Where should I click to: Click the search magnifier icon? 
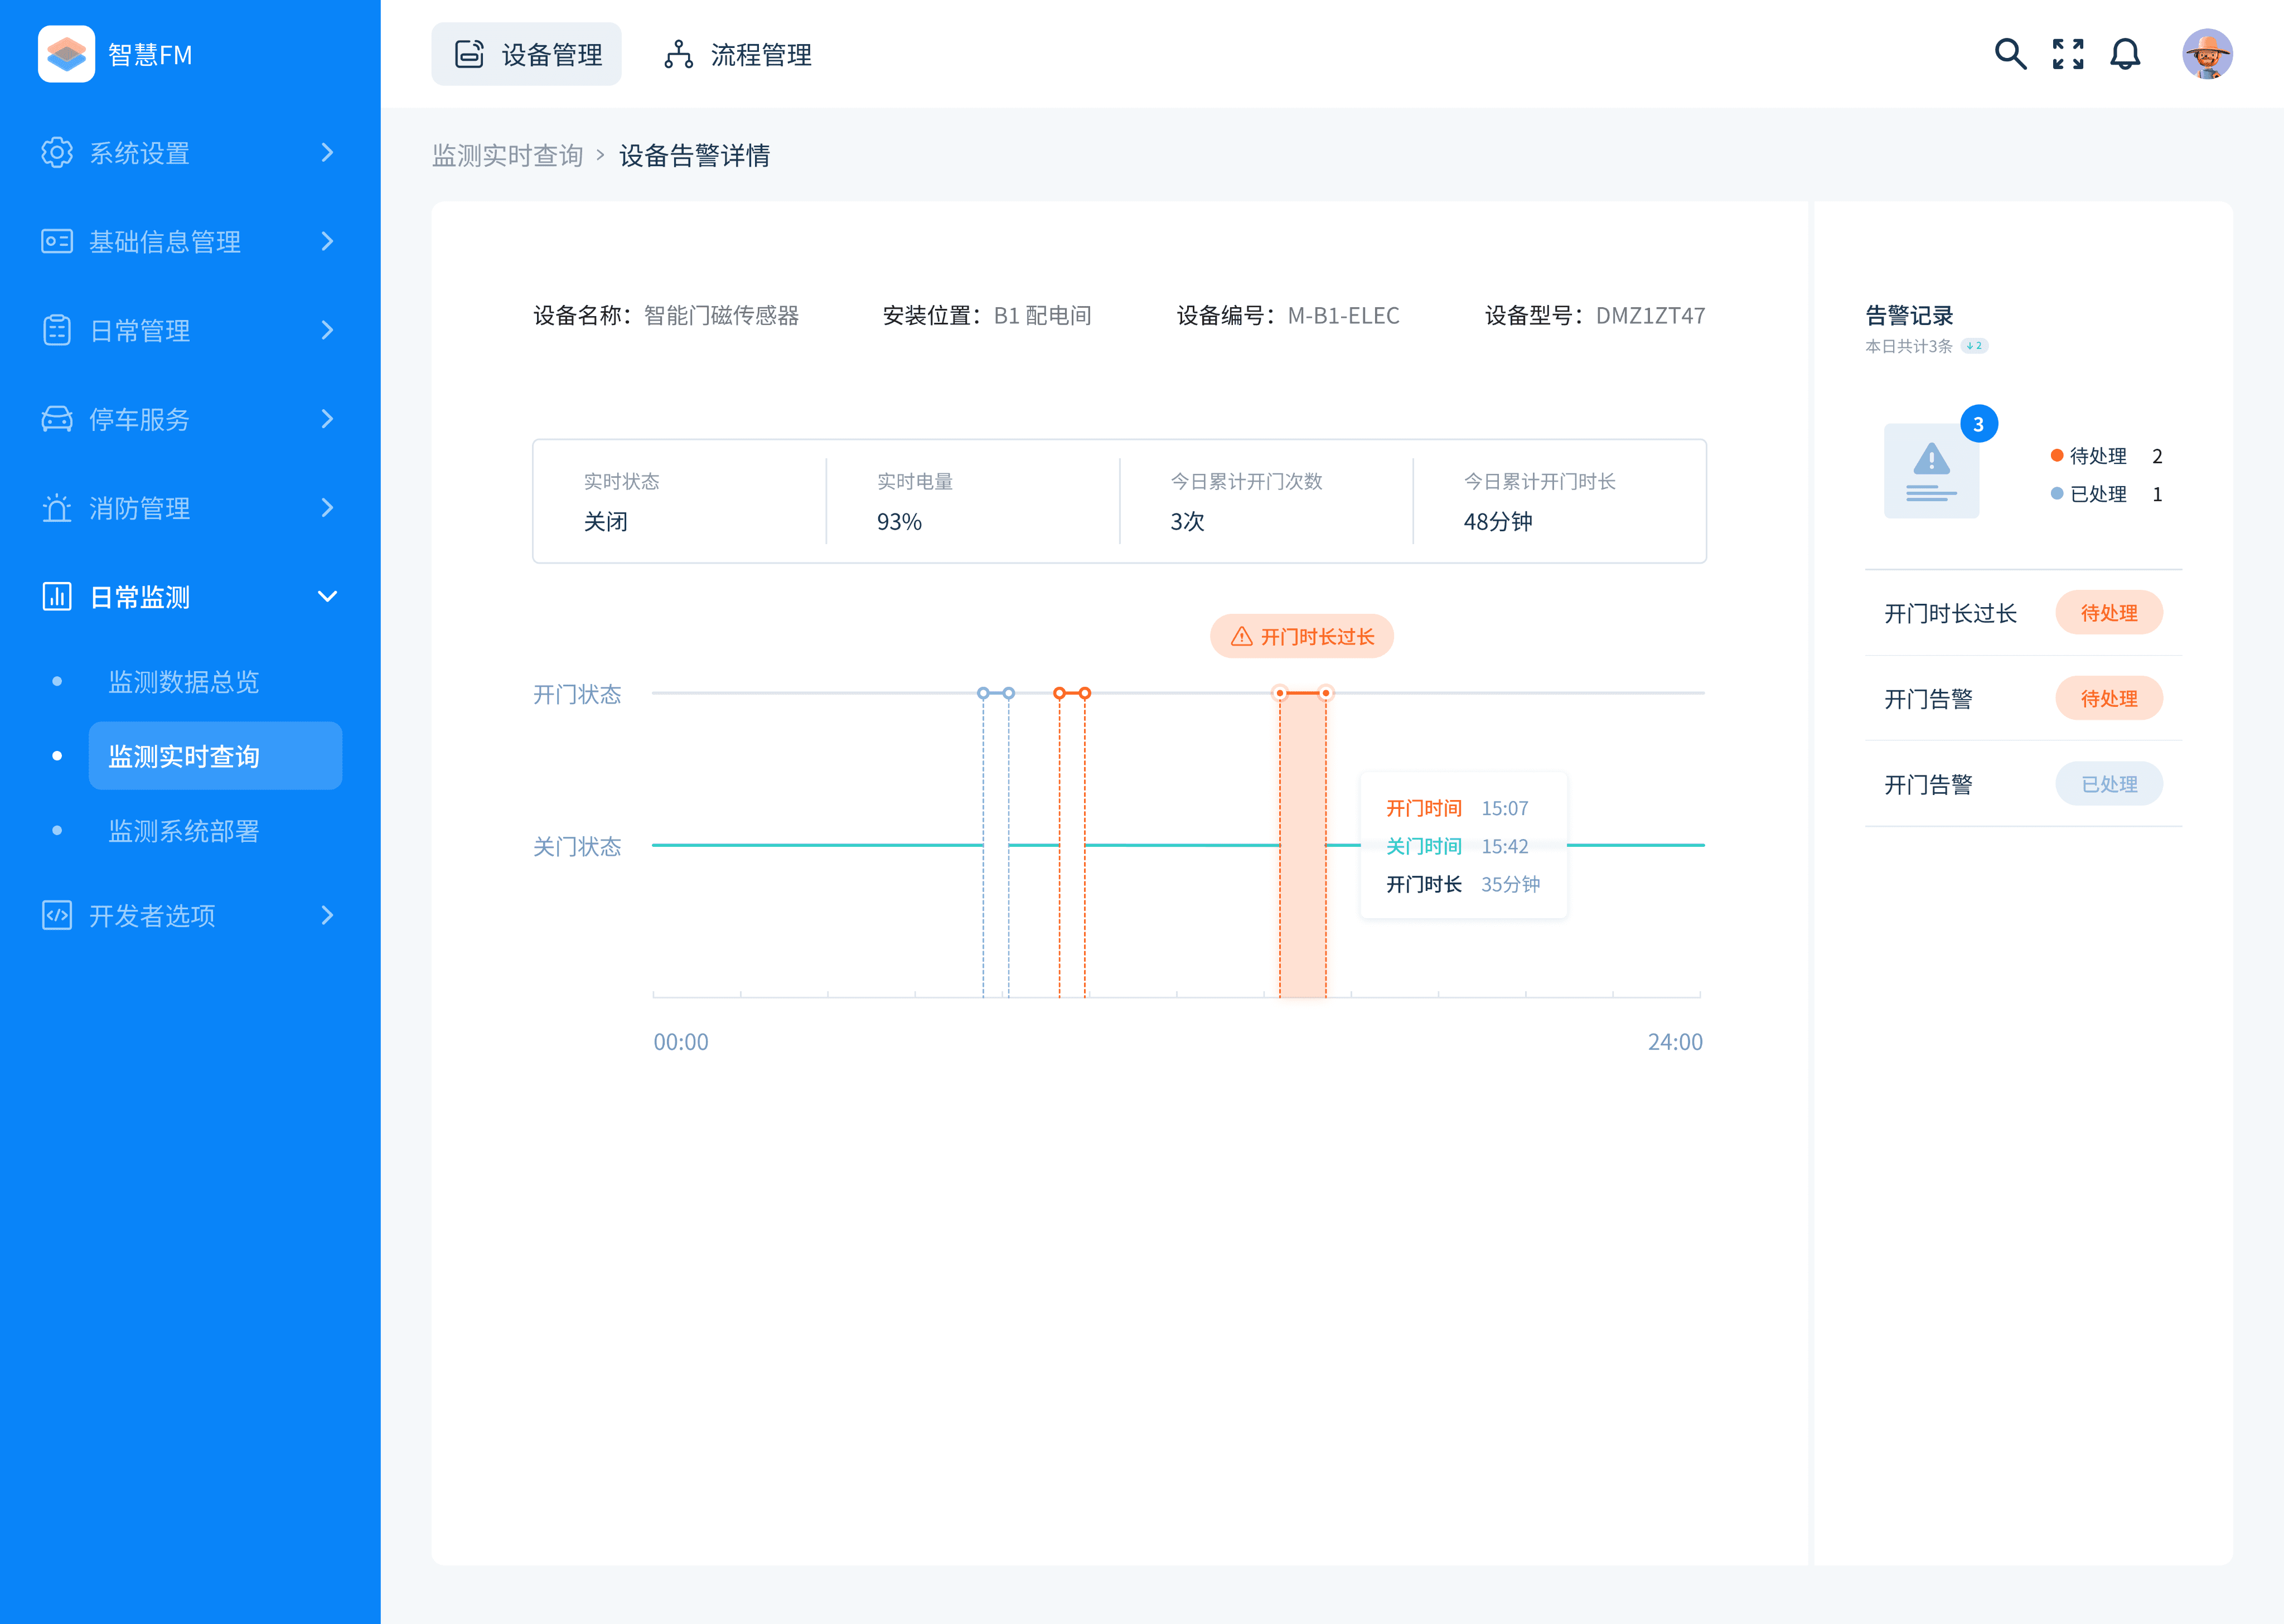(2010, 54)
